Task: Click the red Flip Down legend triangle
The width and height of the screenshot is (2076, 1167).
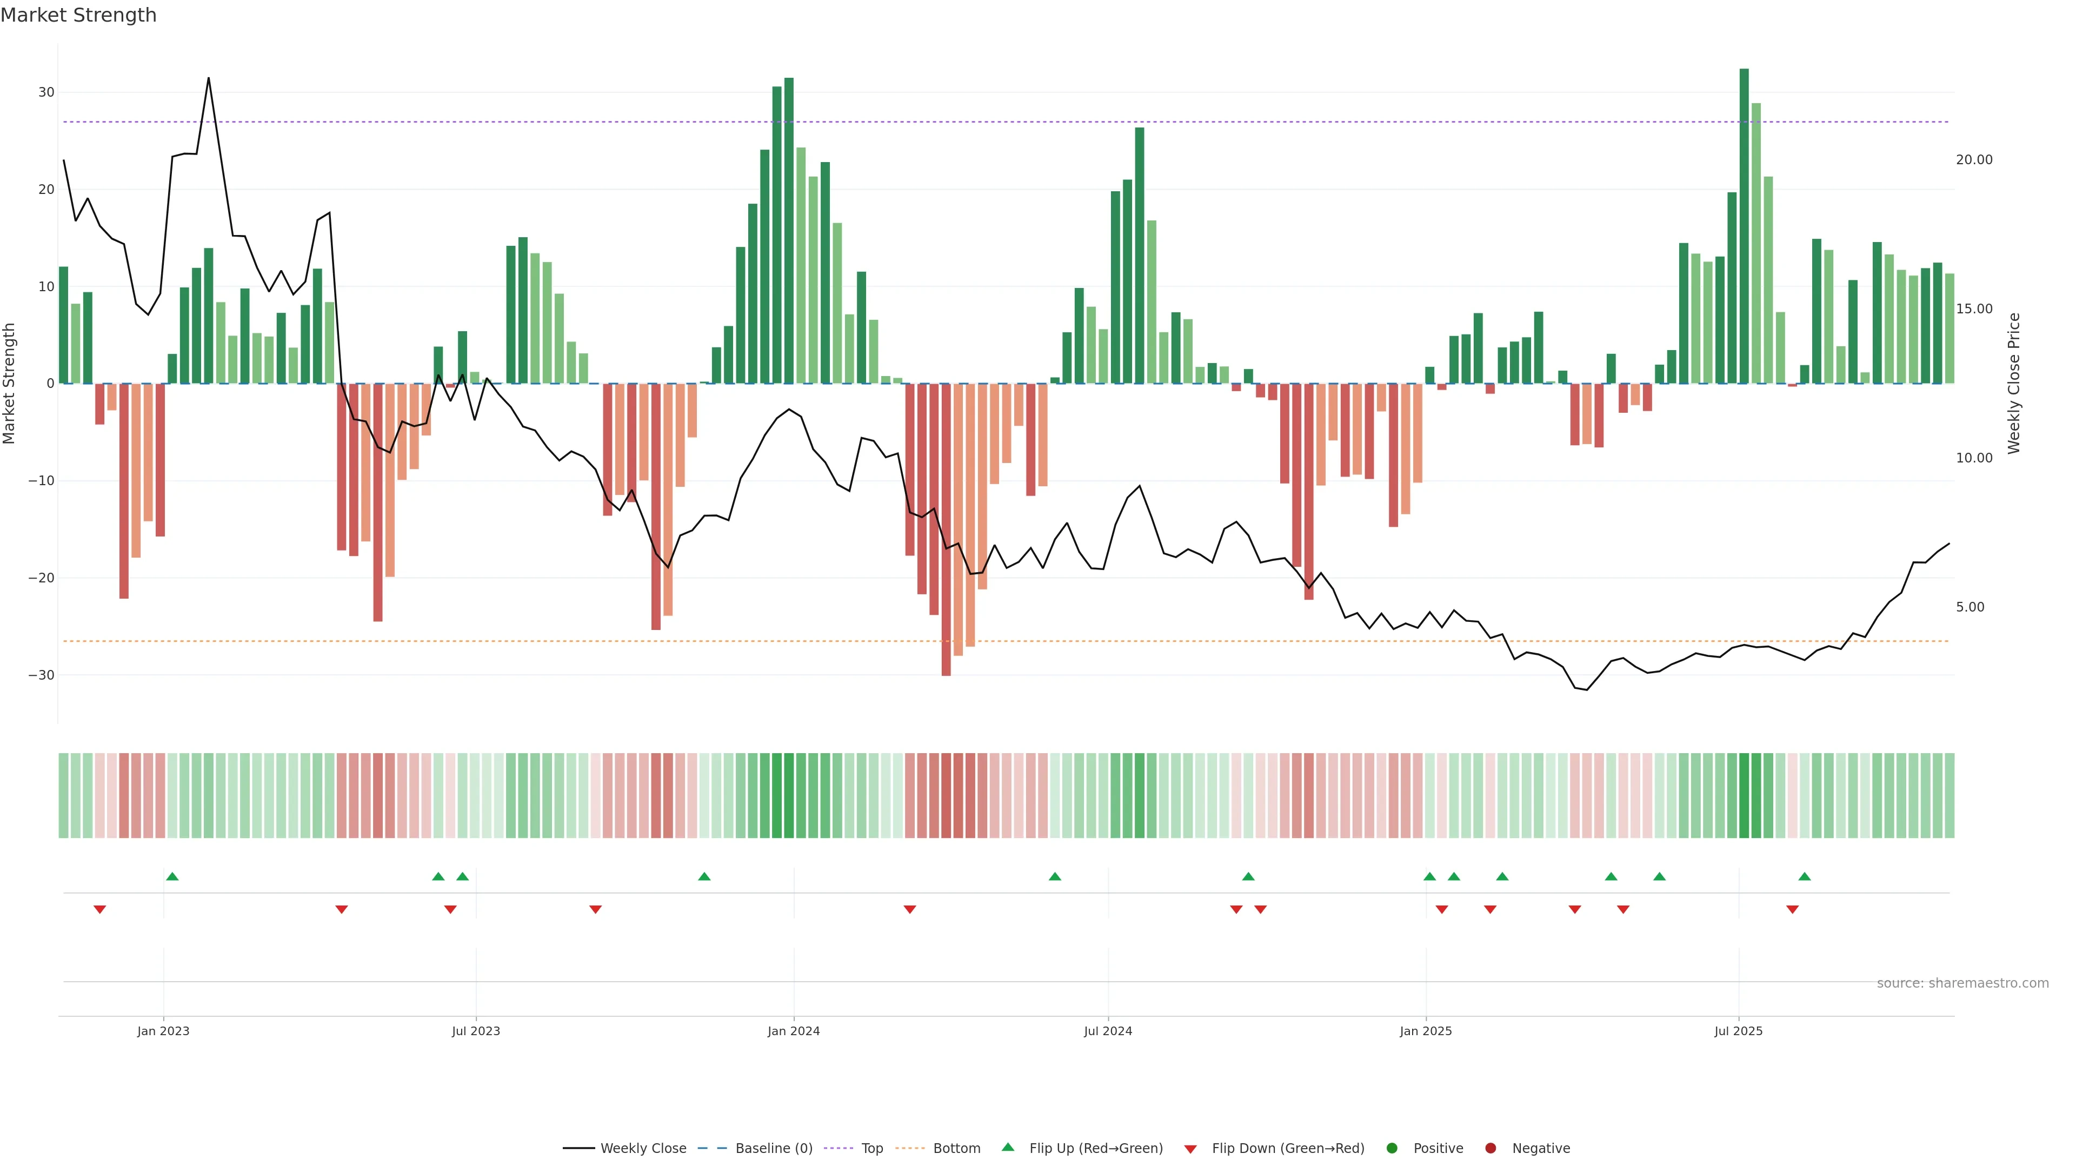Action: pyautogui.click(x=1190, y=1149)
